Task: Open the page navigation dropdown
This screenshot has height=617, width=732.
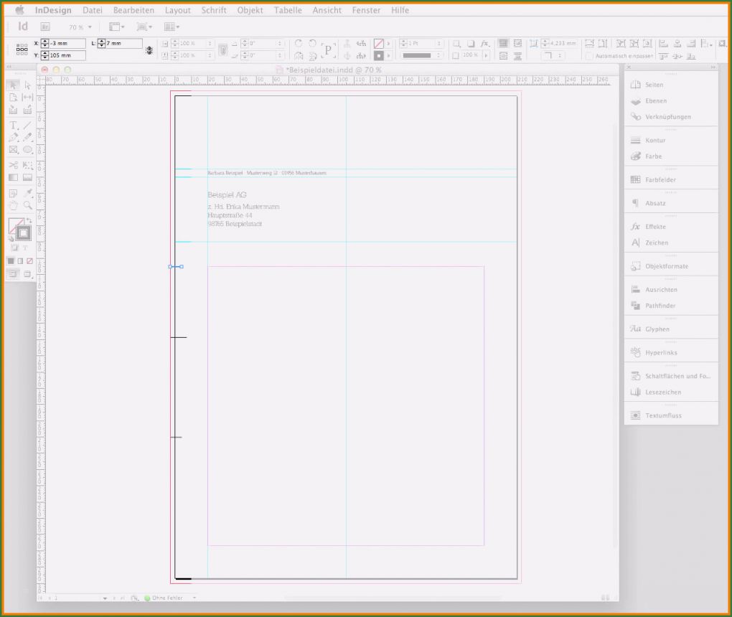Action: 106,598
